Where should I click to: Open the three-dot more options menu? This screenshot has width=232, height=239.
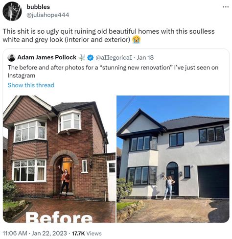click(226, 7)
